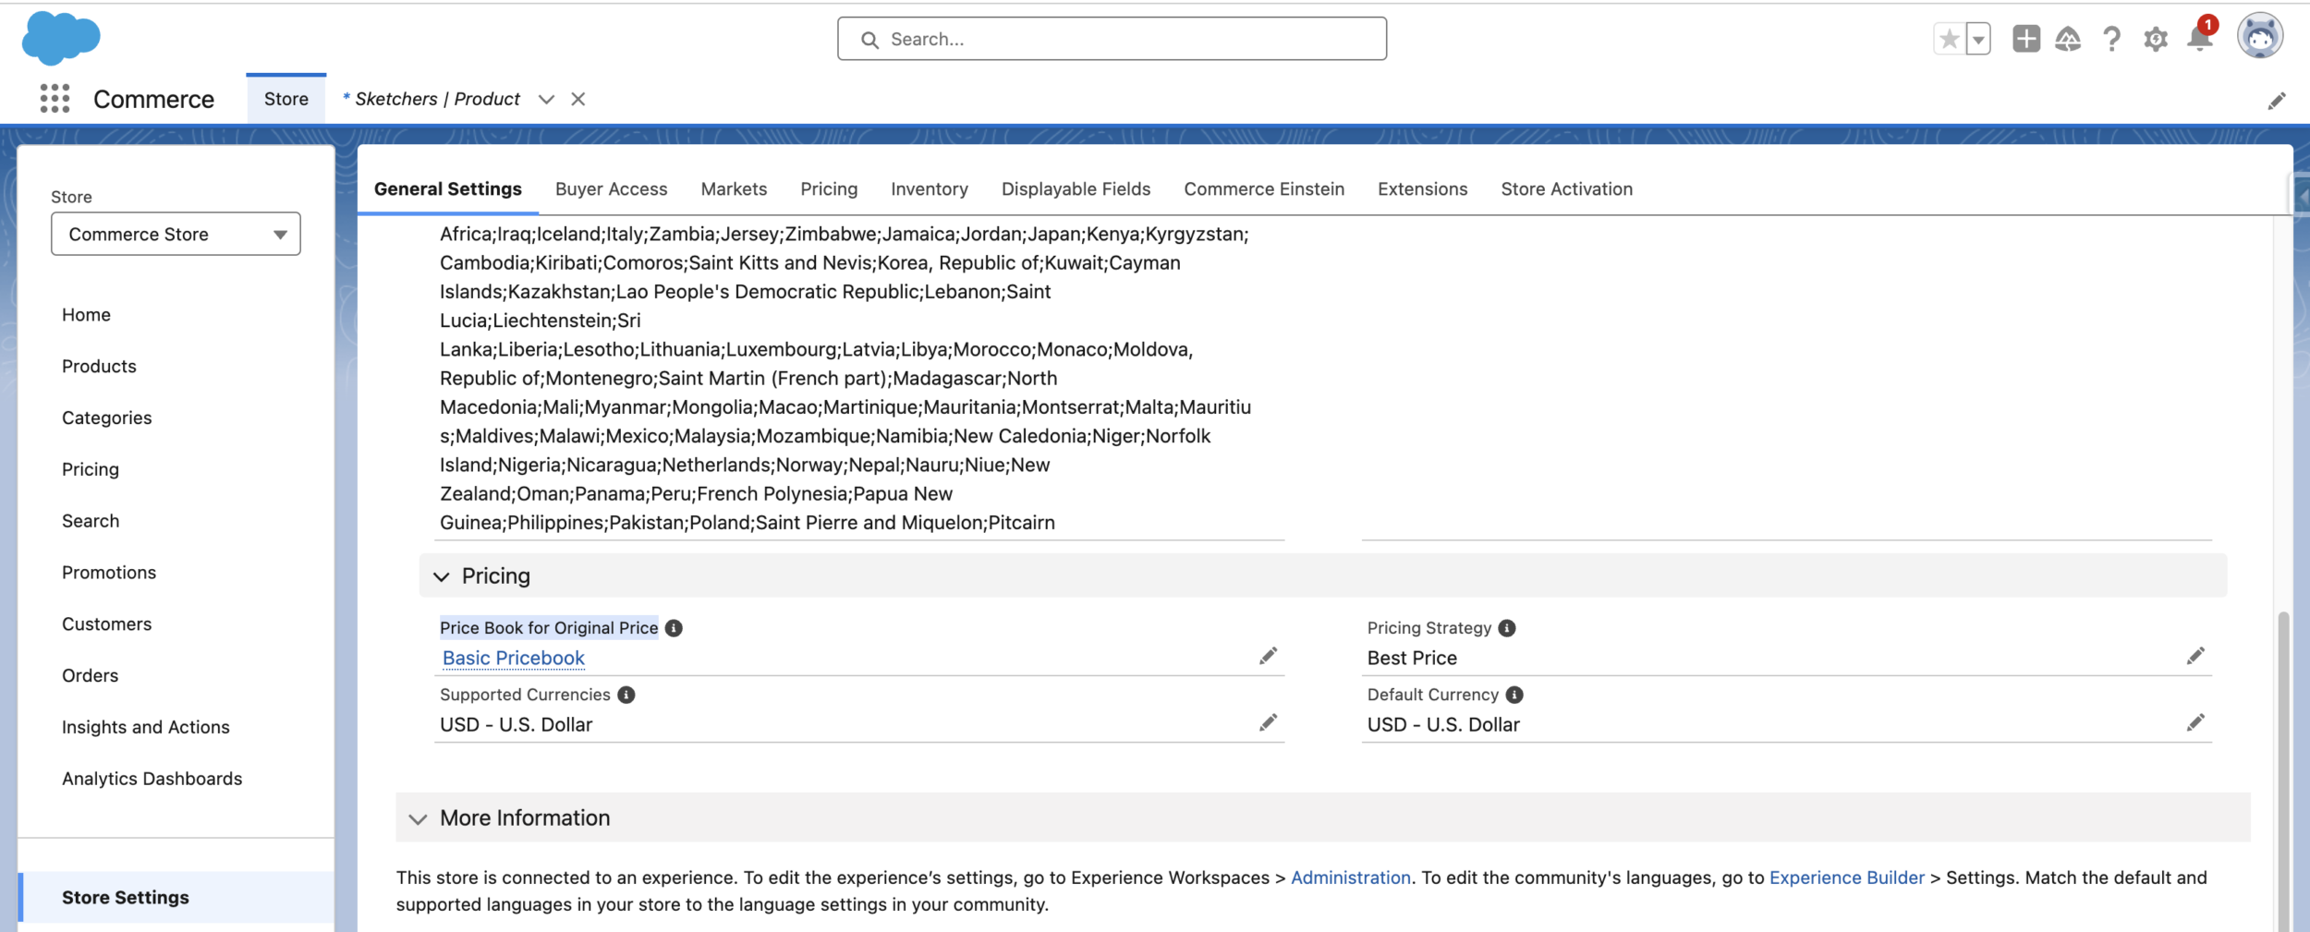Follow the Administration link
The image size is (2310, 932).
tap(1350, 878)
